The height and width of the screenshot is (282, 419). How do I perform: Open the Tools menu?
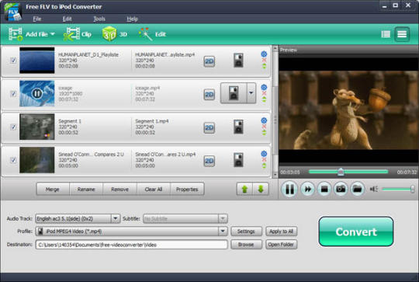click(99, 19)
